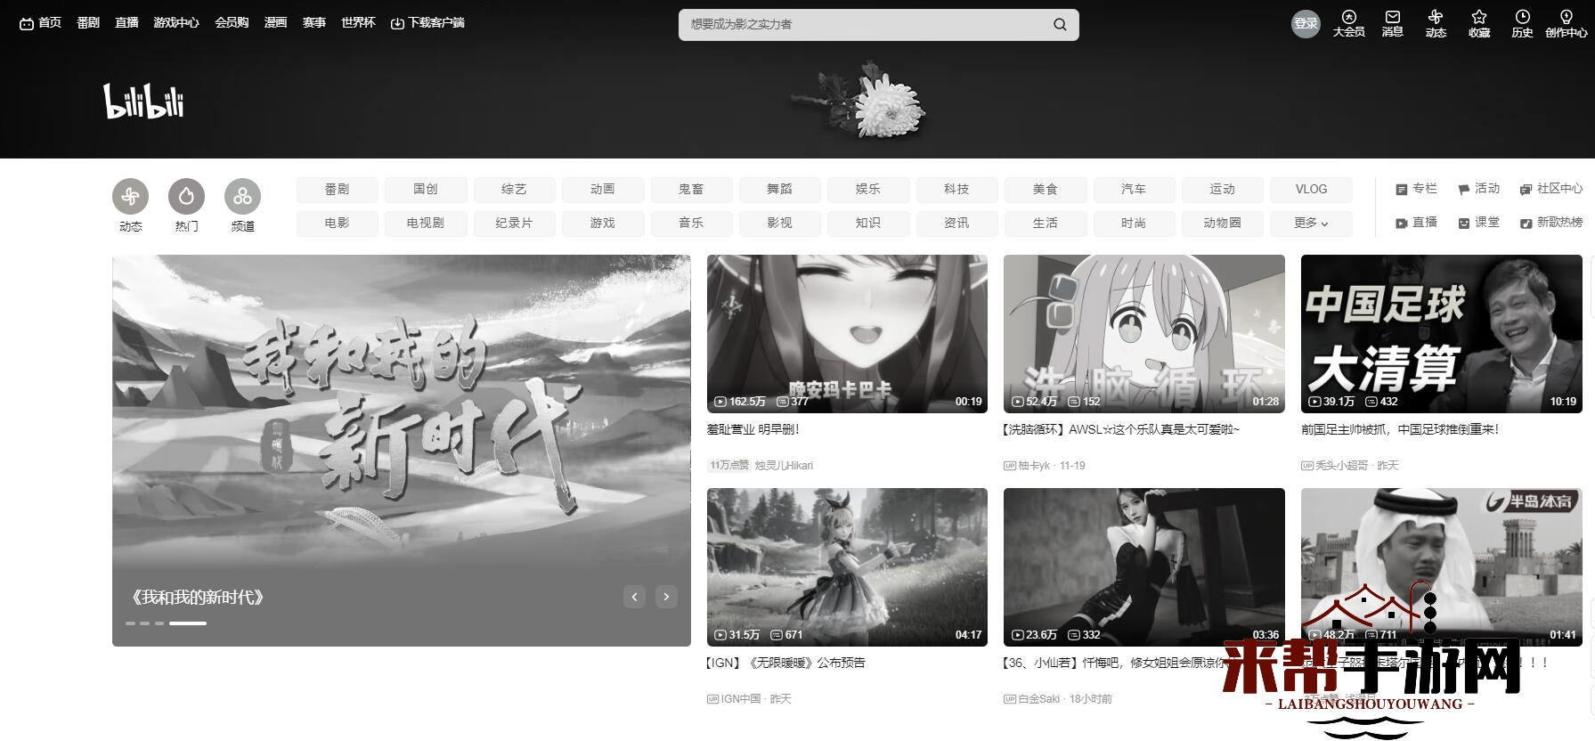Open 活动 flag link
The height and width of the screenshot is (741, 1595).
click(x=1478, y=189)
